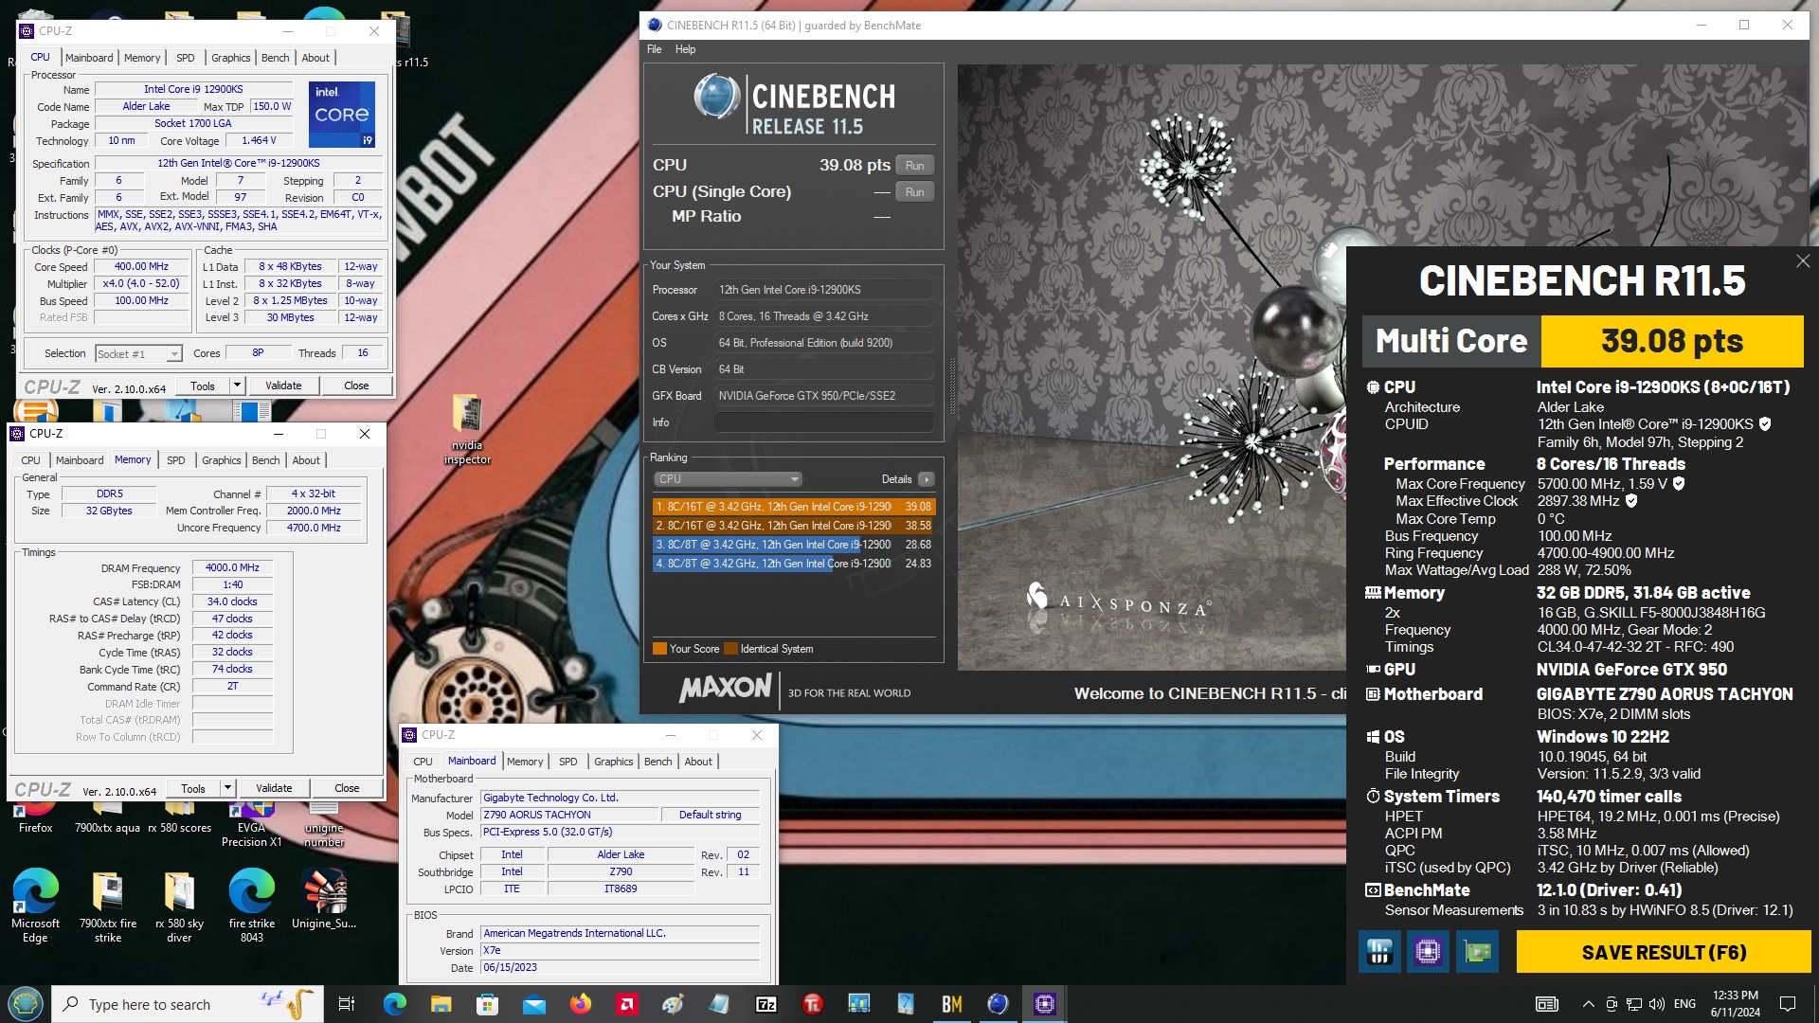The image size is (1819, 1023).
Task: Open 7-Zip from taskbar
Action: tap(766, 1004)
